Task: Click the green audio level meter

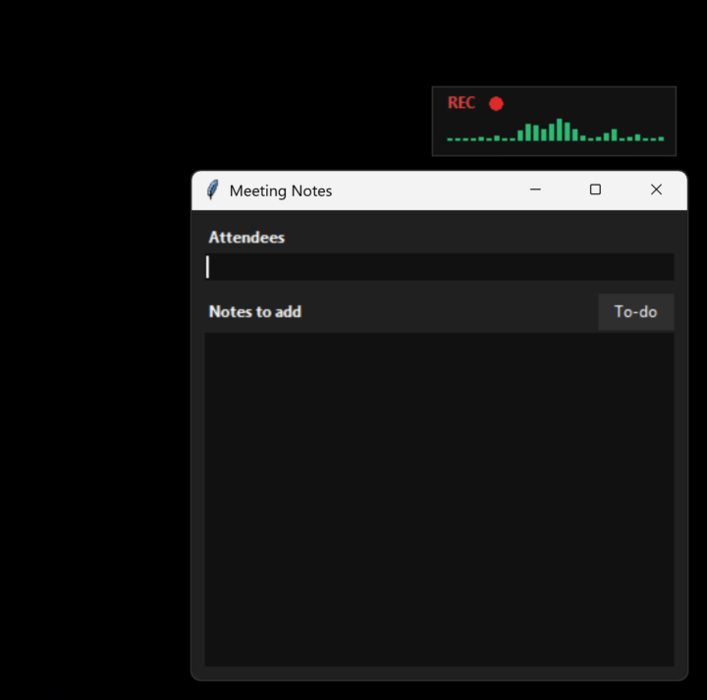Action: (555, 131)
